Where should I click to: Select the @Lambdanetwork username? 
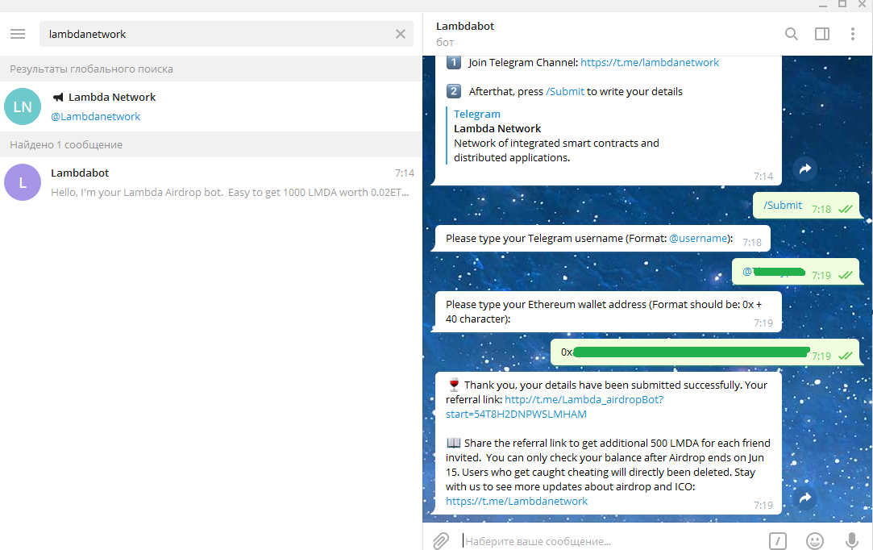pos(95,116)
